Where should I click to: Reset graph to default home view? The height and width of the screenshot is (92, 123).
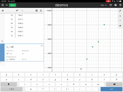(x=120, y=26)
